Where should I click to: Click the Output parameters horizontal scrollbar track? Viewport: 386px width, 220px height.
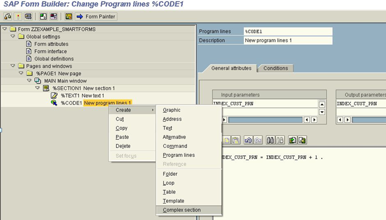pyautogui.click(x=369, y=120)
